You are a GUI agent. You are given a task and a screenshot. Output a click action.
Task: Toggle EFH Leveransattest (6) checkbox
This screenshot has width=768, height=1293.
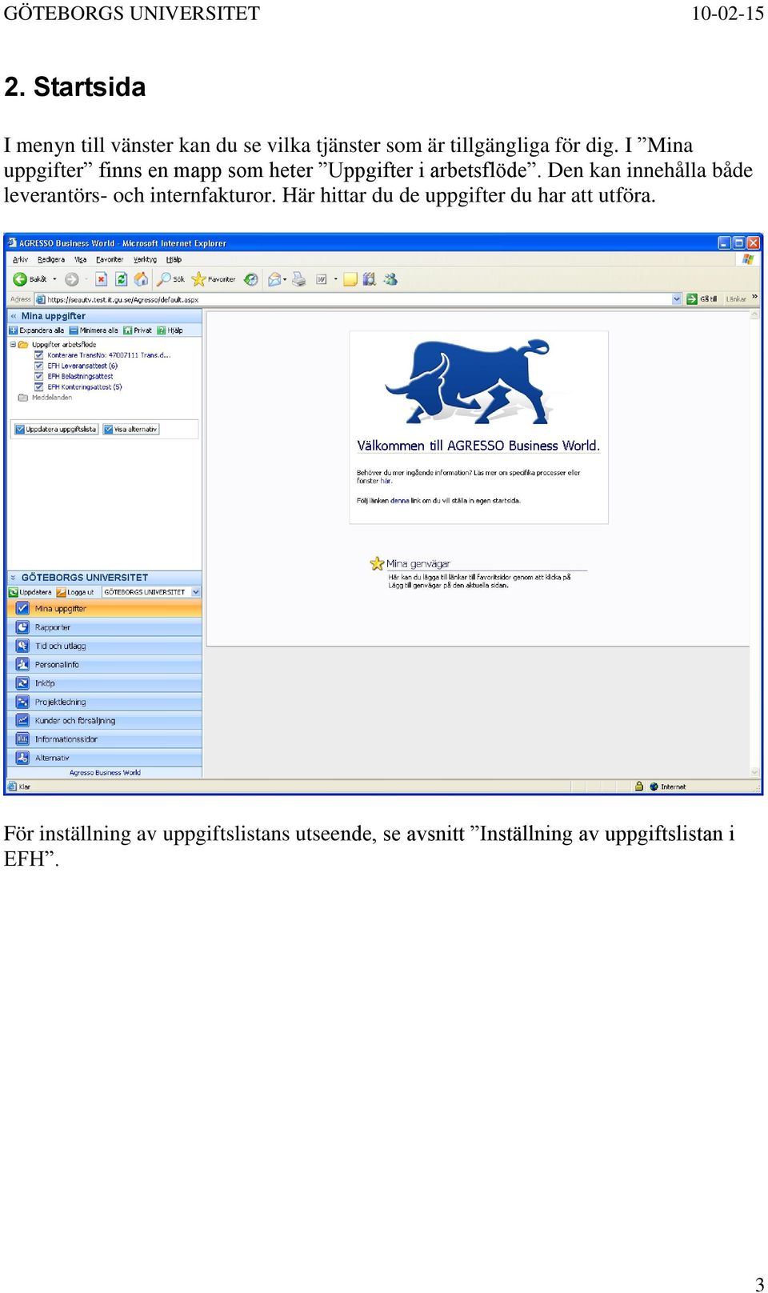pyautogui.click(x=39, y=366)
